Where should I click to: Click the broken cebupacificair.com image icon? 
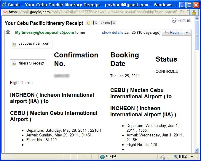(x=14, y=44)
